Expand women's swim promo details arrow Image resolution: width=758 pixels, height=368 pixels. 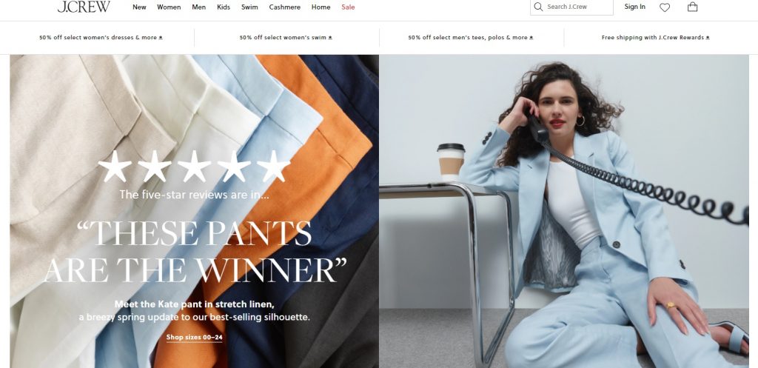click(330, 38)
